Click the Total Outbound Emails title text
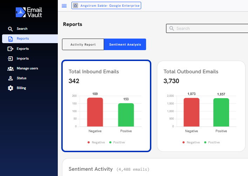The width and height of the screenshot is (248, 176). point(191,72)
